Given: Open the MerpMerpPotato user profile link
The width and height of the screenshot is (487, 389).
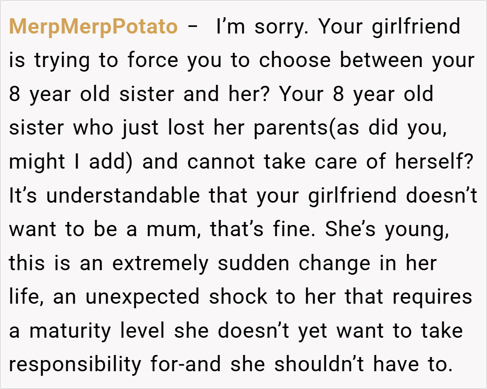Looking at the screenshot, I should pos(93,27).
